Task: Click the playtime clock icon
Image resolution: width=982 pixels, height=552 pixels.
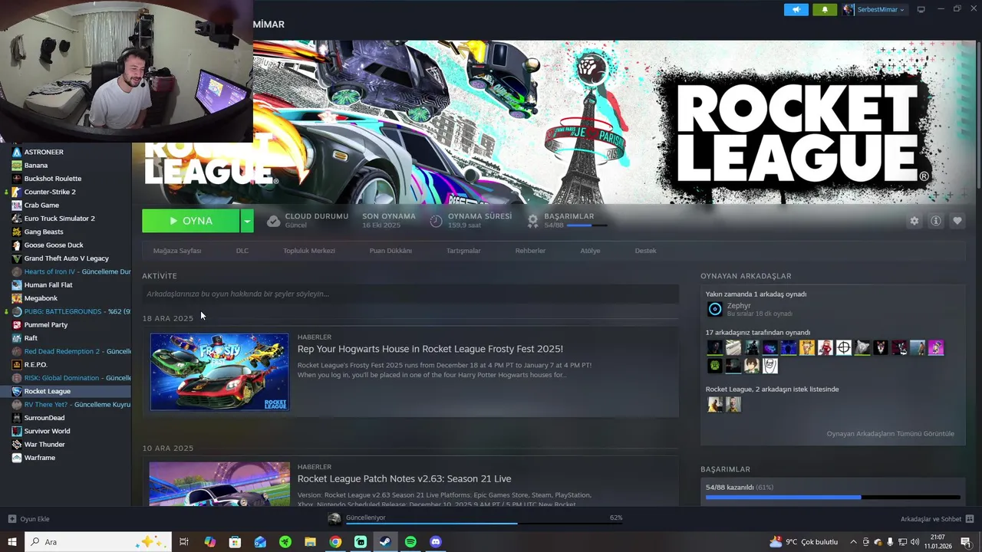Action: tap(436, 221)
